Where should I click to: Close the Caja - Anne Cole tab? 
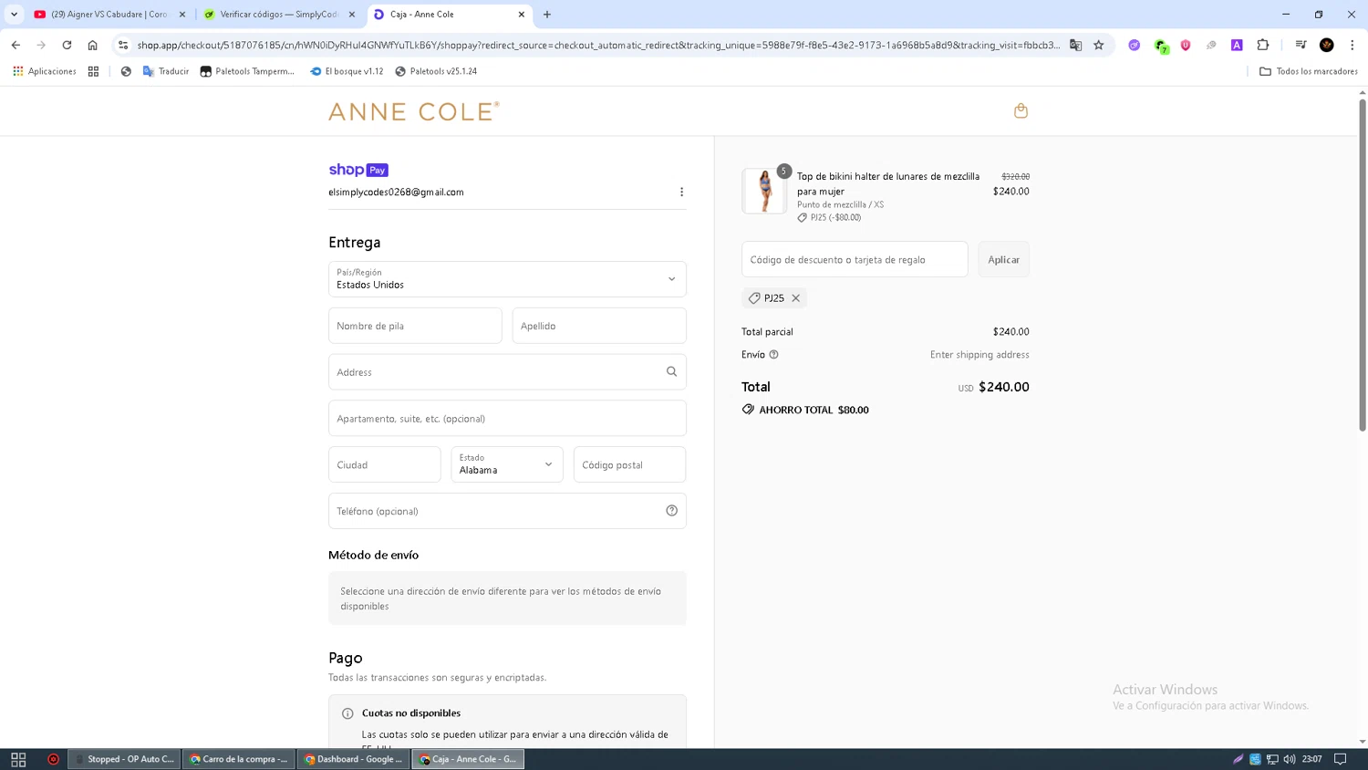point(522,15)
